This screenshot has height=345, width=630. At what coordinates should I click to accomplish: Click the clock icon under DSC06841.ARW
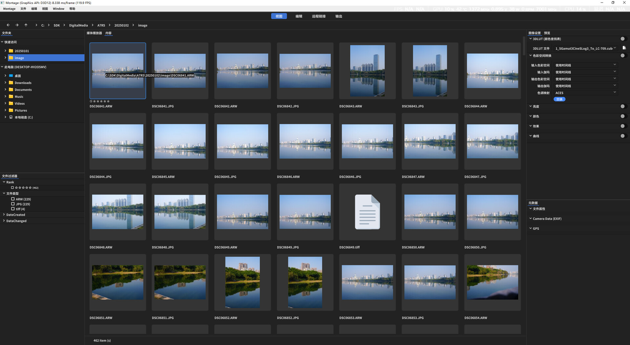tap(91, 101)
